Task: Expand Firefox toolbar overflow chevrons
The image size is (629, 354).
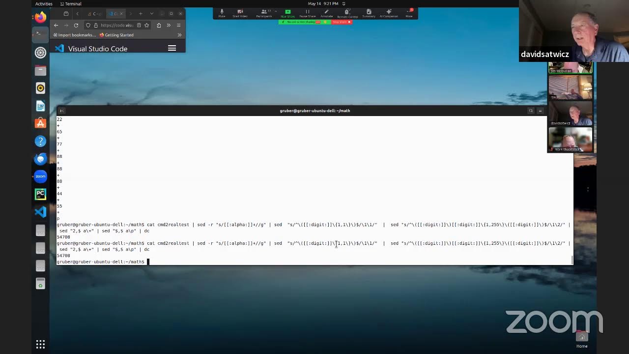Action: (169, 25)
